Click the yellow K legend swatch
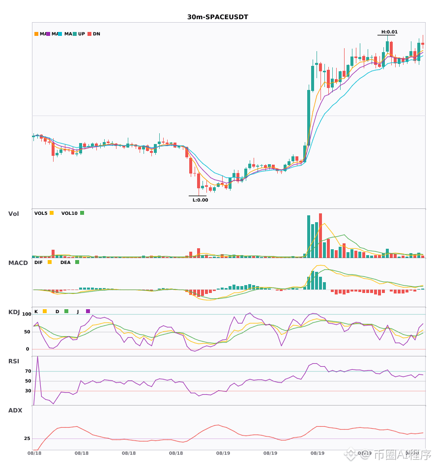This screenshot has width=435, height=467. pyautogui.click(x=45, y=311)
